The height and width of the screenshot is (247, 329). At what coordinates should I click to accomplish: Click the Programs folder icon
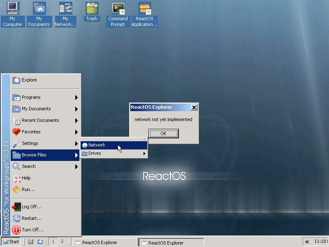(16, 98)
